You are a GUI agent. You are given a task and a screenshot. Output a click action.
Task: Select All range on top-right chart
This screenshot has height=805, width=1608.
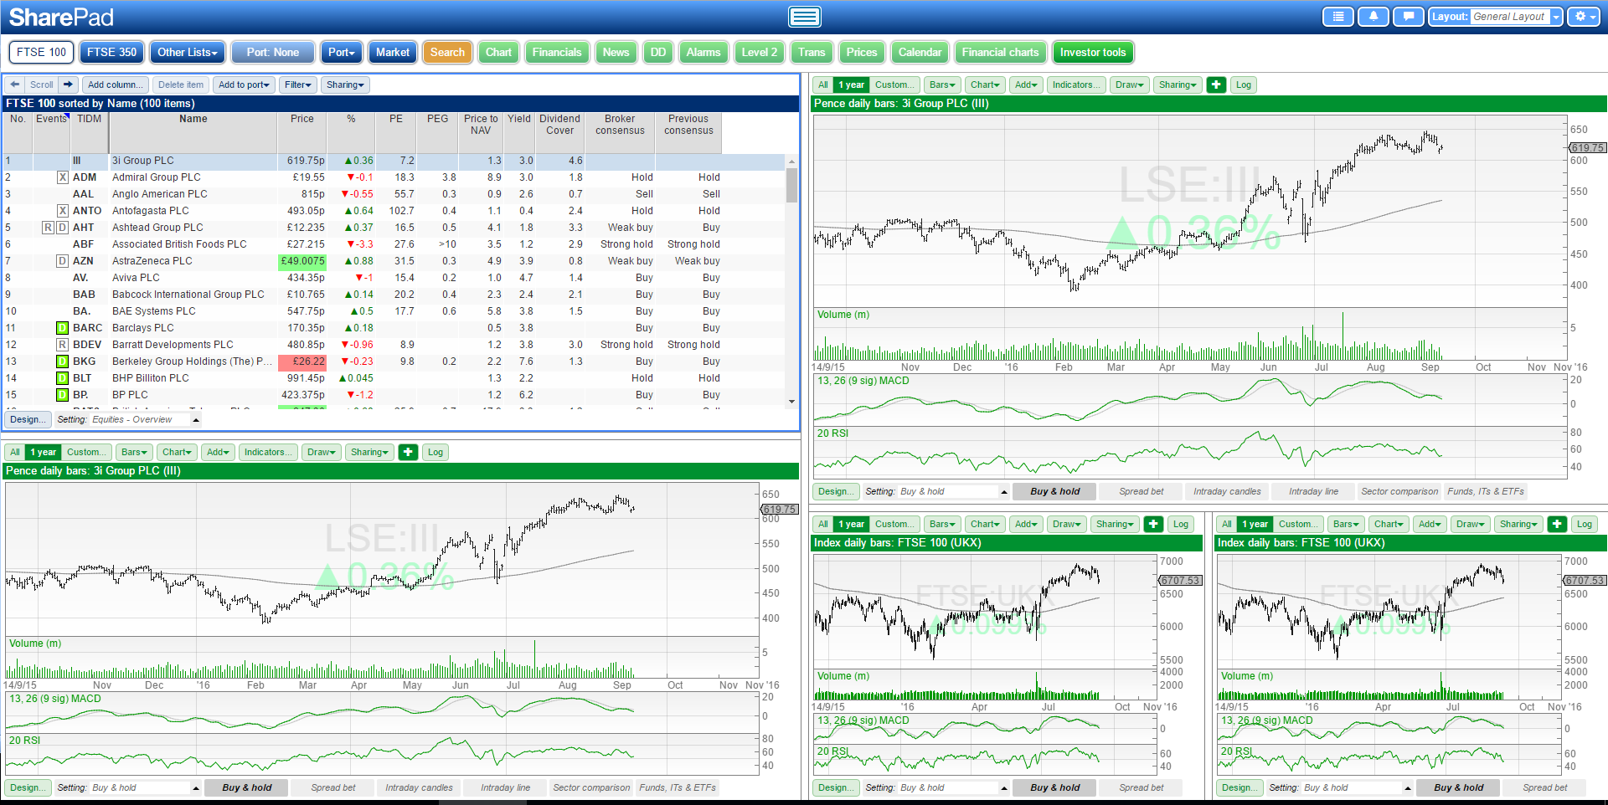pyautogui.click(x=823, y=85)
